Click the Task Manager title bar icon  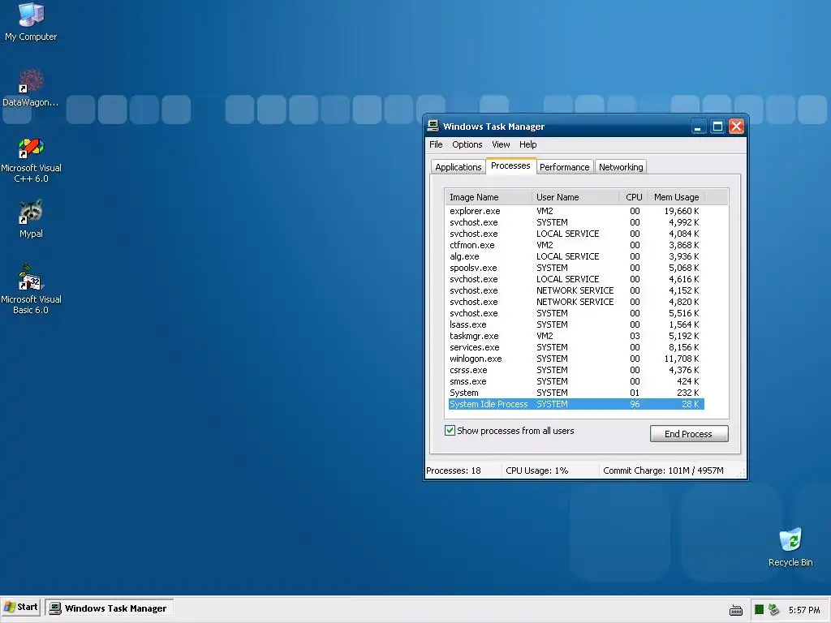coord(433,126)
